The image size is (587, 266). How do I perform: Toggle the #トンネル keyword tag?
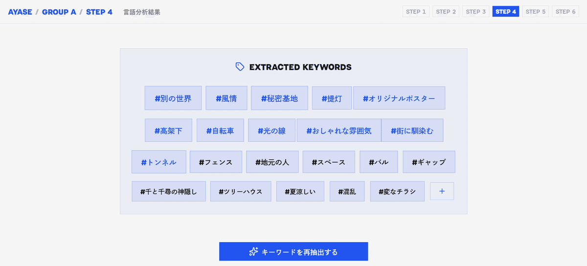pyautogui.click(x=159, y=162)
